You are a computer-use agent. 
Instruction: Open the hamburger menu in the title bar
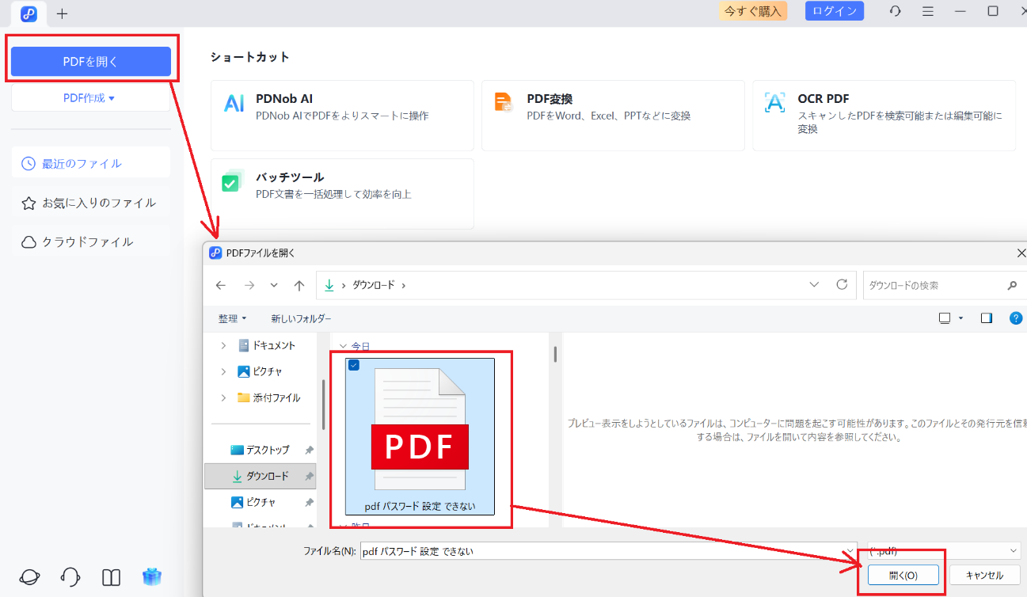point(927,11)
